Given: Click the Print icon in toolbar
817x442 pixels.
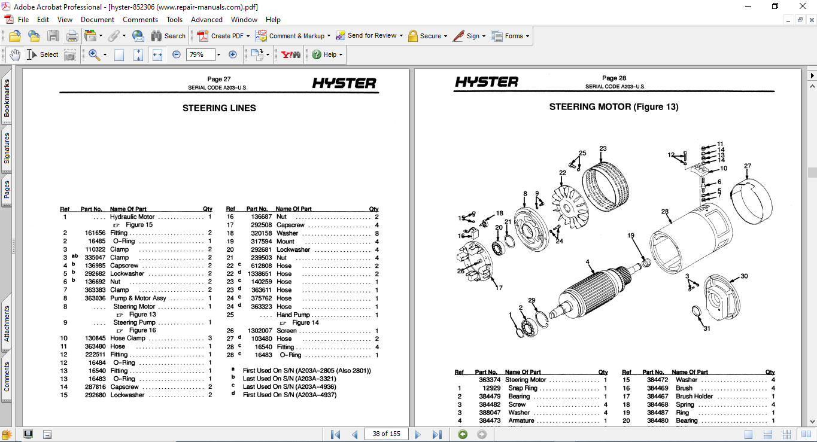Looking at the screenshot, I should coord(72,36).
